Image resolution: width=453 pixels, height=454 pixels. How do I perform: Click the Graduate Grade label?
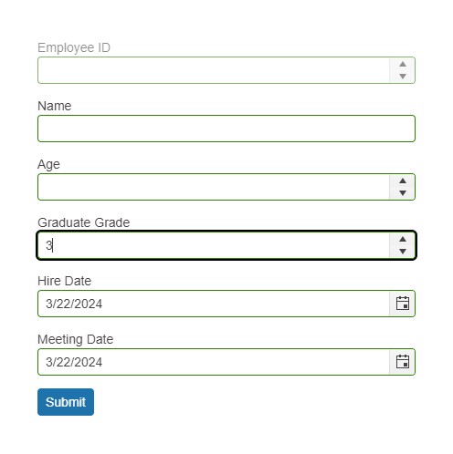coord(84,222)
